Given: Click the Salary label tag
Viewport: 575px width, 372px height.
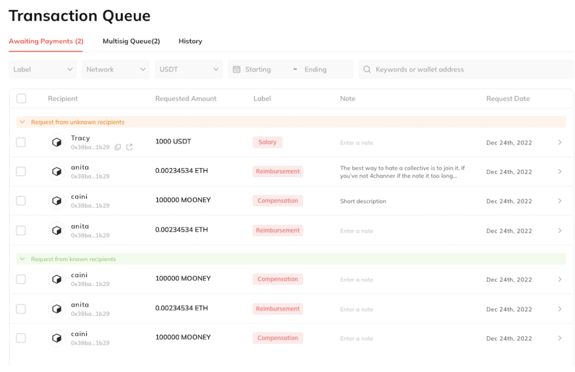Looking at the screenshot, I should [267, 142].
